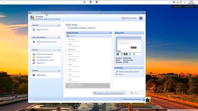Click the blue help question mark icon
Screen dimensions: 198x111
coord(141,18)
